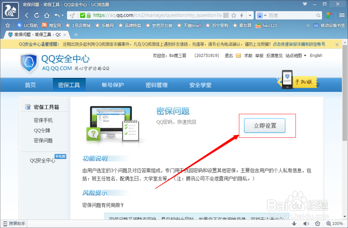Click the address bar URL
The height and width of the screenshot is (228, 348).
157,15
